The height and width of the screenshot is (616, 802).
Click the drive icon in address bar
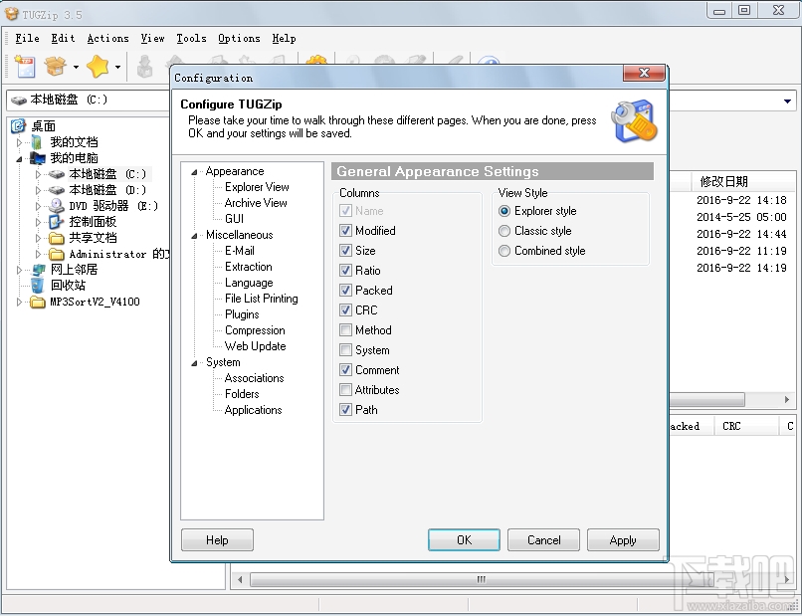click(19, 101)
